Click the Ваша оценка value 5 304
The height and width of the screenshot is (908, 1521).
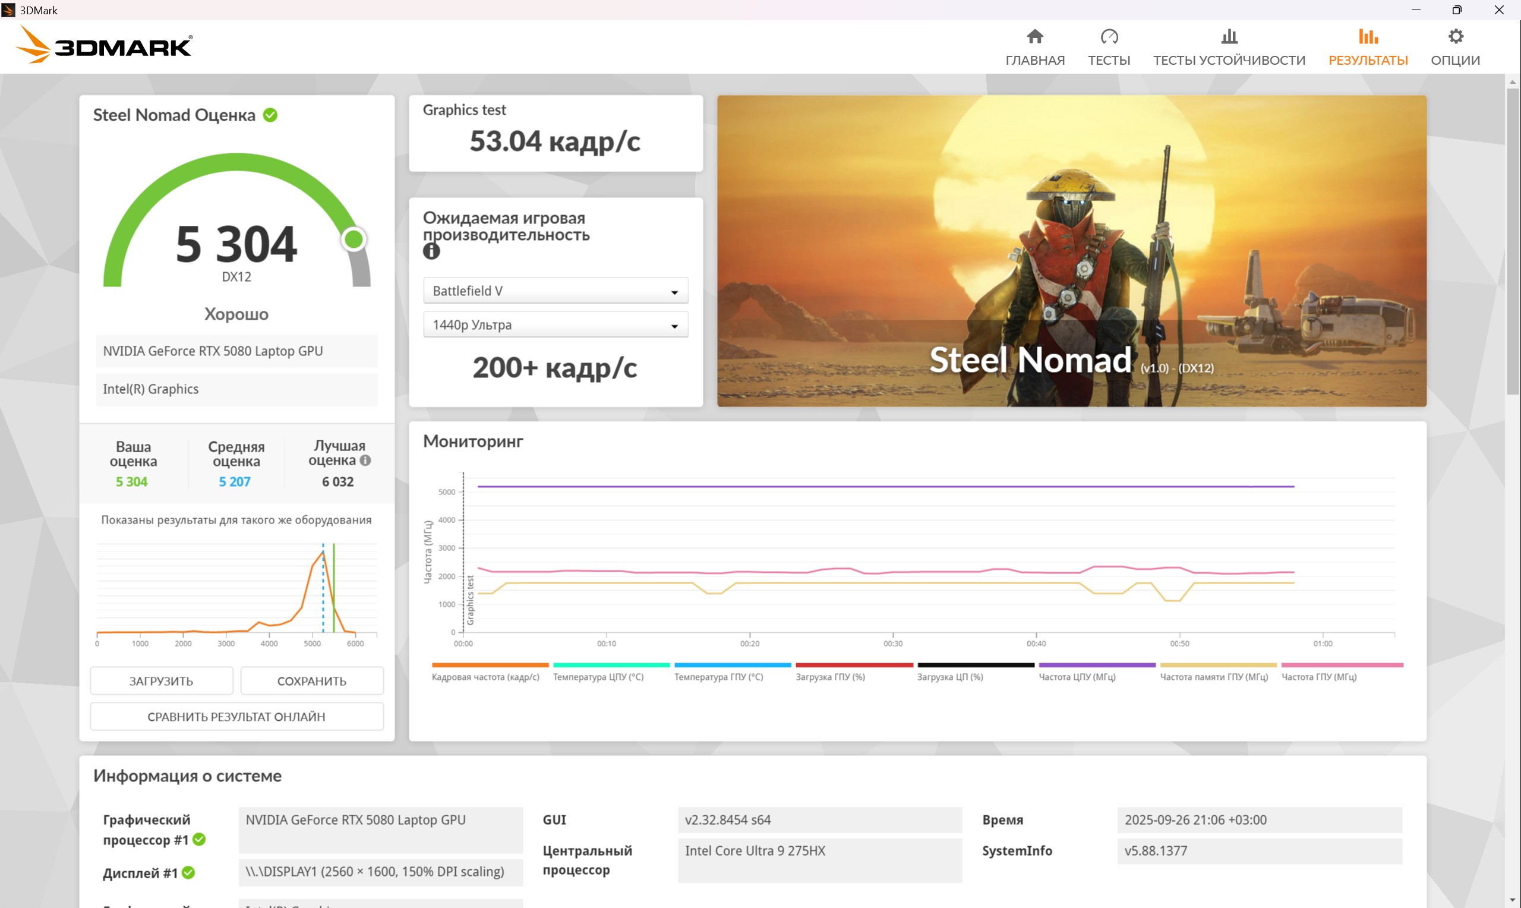[132, 481]
